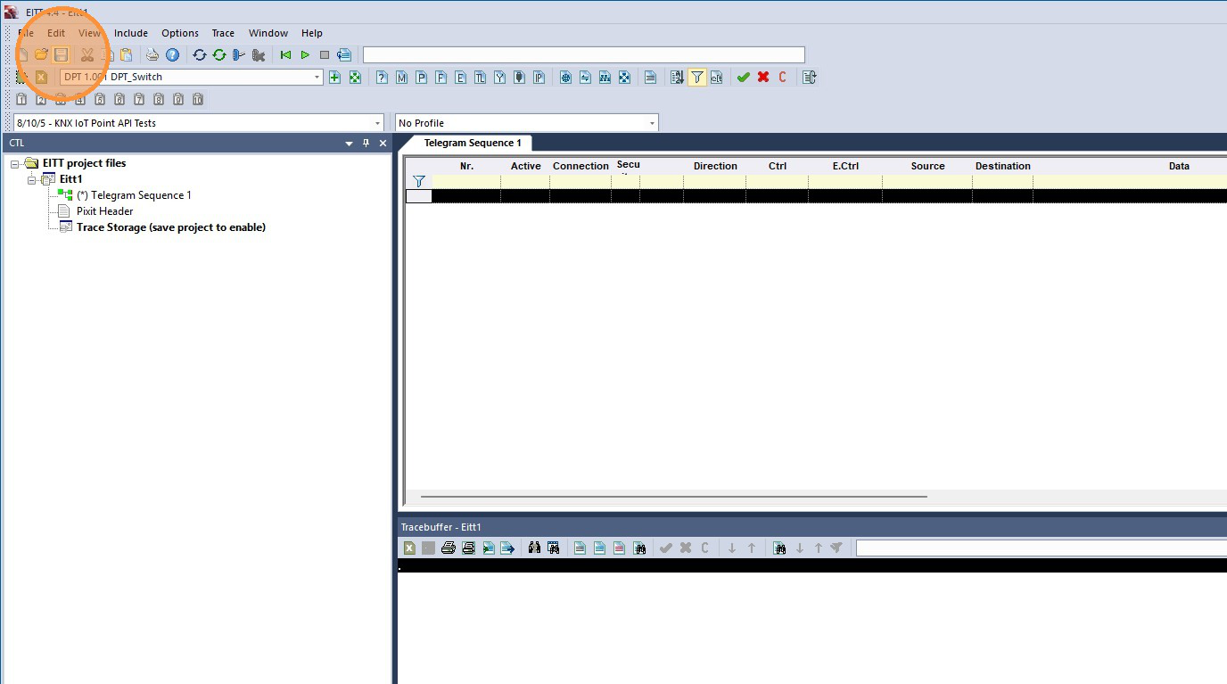Open the Edit menu
1227x684 pixels.
click(x=56, y=33)
